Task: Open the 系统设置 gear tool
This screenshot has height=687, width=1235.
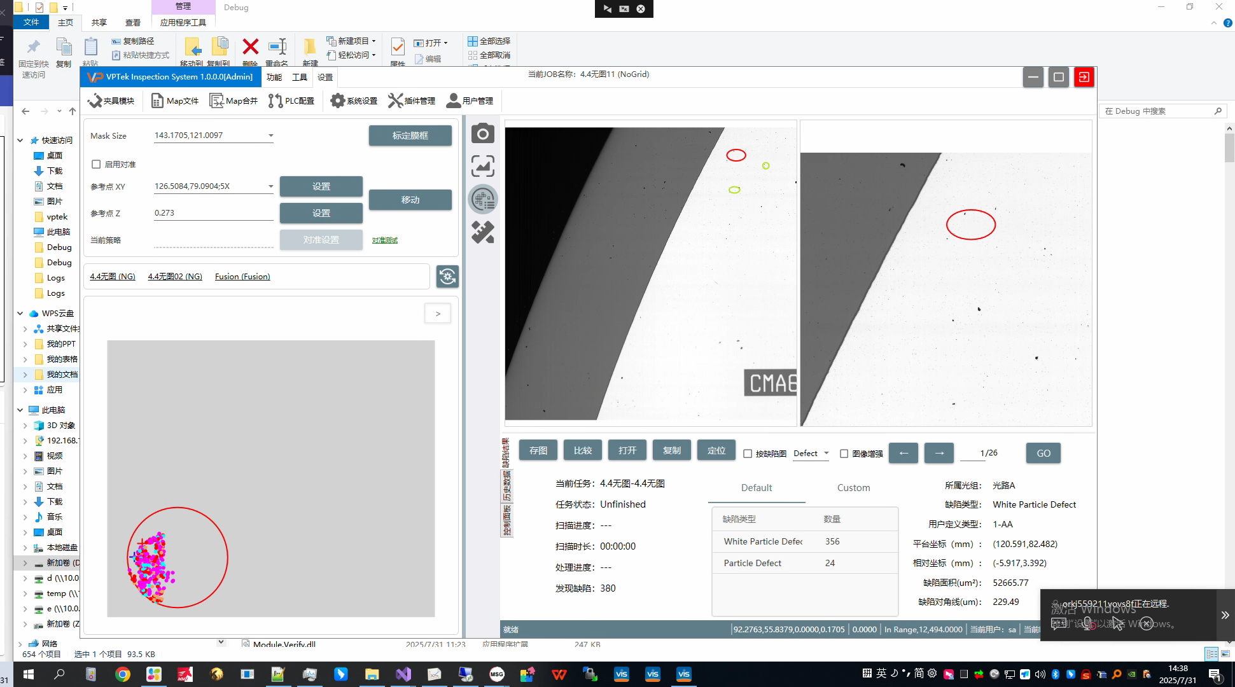Action: click(354, 101)
